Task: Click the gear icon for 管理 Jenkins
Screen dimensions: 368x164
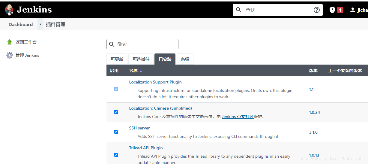Action: pos(10,55)
